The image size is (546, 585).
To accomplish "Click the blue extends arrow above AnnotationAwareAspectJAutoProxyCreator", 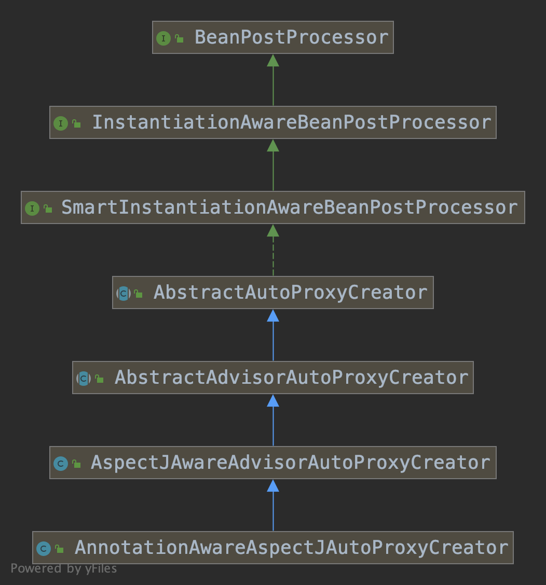I will click(273, 505).
